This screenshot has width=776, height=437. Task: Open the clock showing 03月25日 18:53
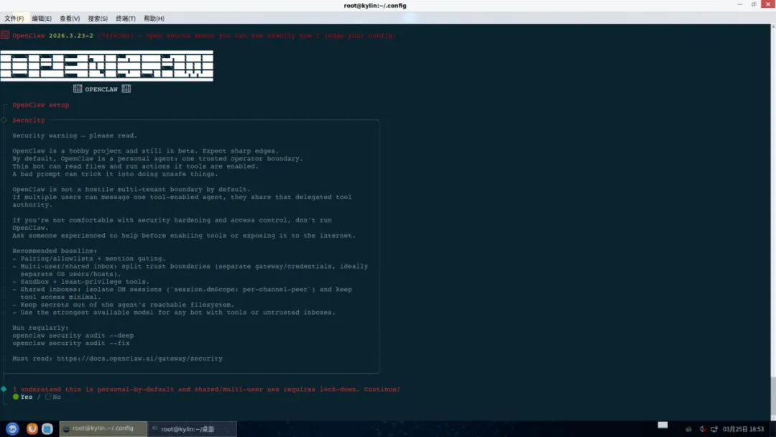tap(744, 429)
